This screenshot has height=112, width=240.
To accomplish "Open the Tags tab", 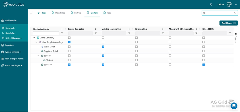I will pyautogui.click(x=107, y=13).
